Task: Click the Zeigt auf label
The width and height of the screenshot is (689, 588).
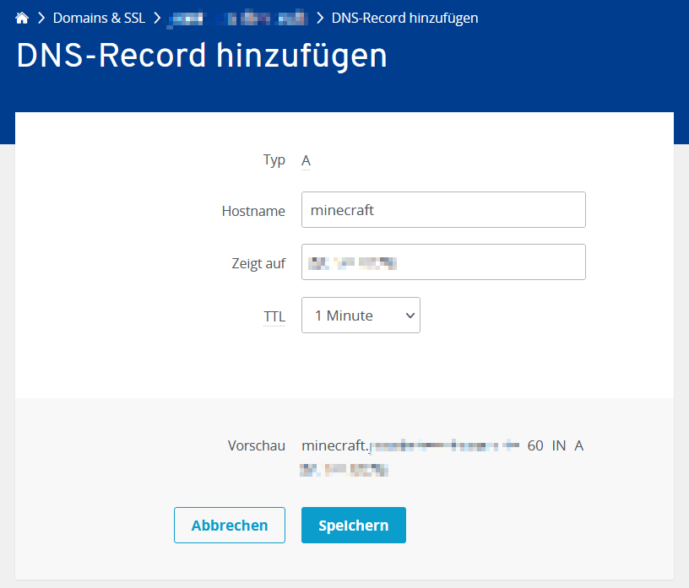Action: pos(258,263)
